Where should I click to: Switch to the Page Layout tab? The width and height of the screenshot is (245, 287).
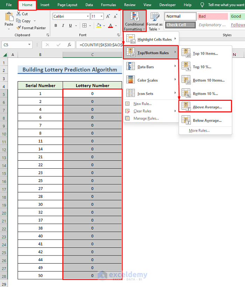[67, 5]
